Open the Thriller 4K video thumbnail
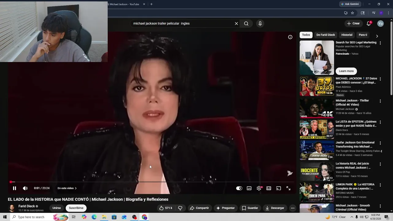The height and width of the screenshot is (221, 393). (317, 108)
